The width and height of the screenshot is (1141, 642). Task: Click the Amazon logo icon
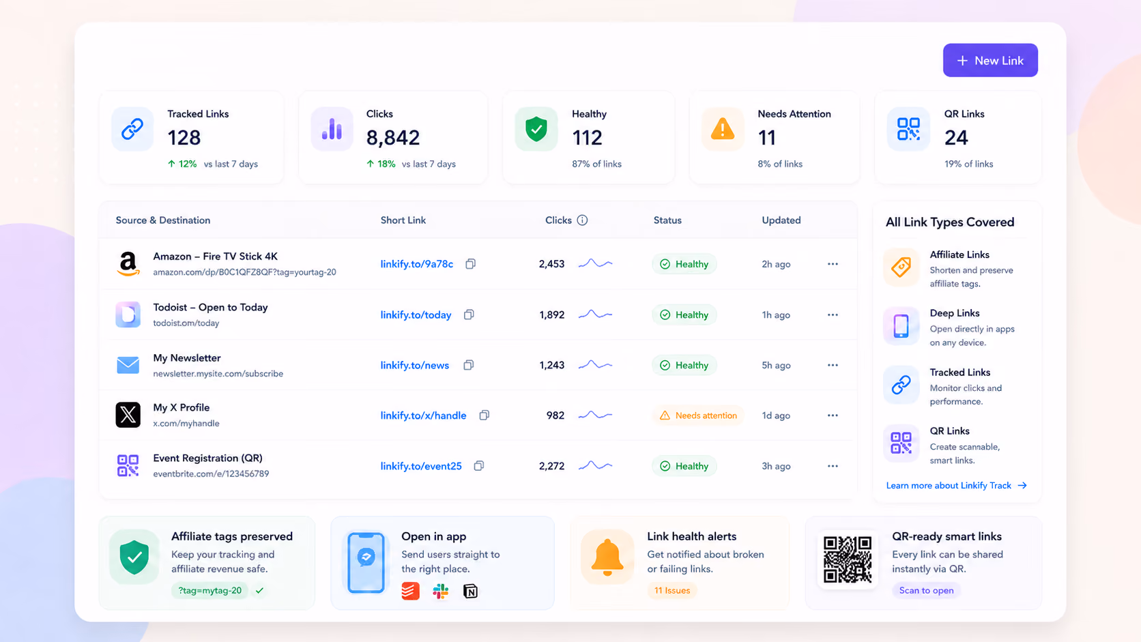tap(128, 264)
